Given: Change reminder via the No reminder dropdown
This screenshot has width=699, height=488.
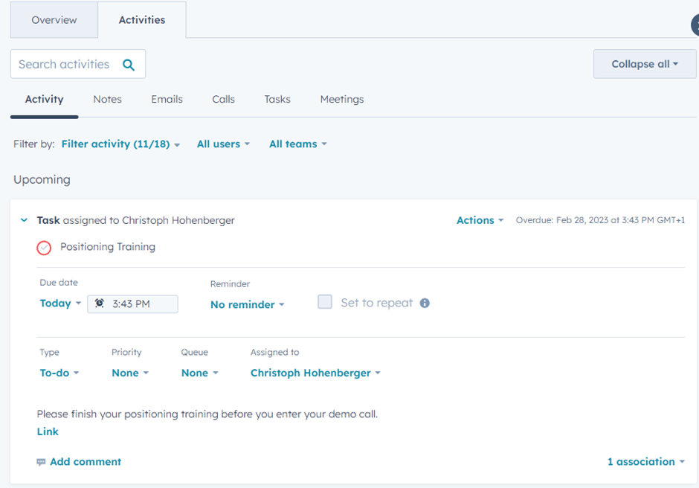Looking at the screenshot, I should click(247, 304).
